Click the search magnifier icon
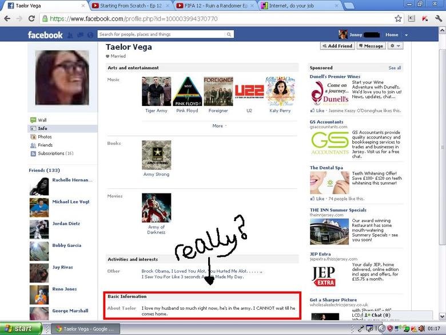The height and width of the screenshot is (335, 446). click(x=229, y=34)
